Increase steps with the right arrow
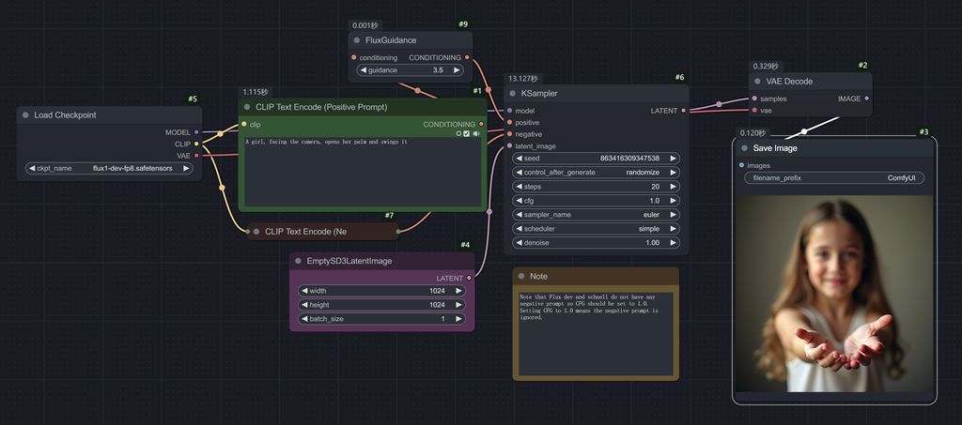962x425 pixels. [674, 187]
